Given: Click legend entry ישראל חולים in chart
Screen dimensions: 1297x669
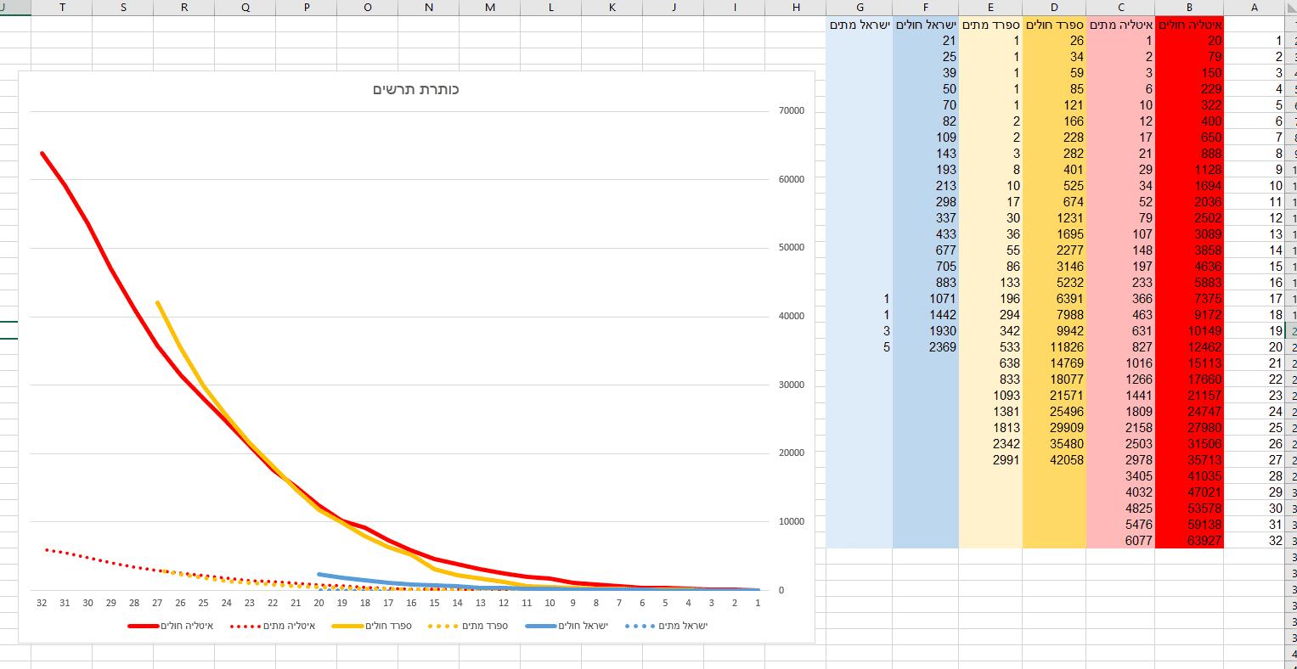Looking at the screenshot, I should 567,626.
